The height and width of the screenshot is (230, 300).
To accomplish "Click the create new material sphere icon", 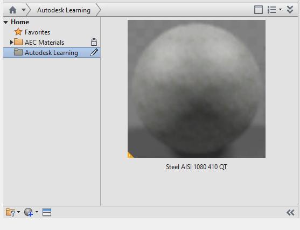I will (x=29, y=212).
